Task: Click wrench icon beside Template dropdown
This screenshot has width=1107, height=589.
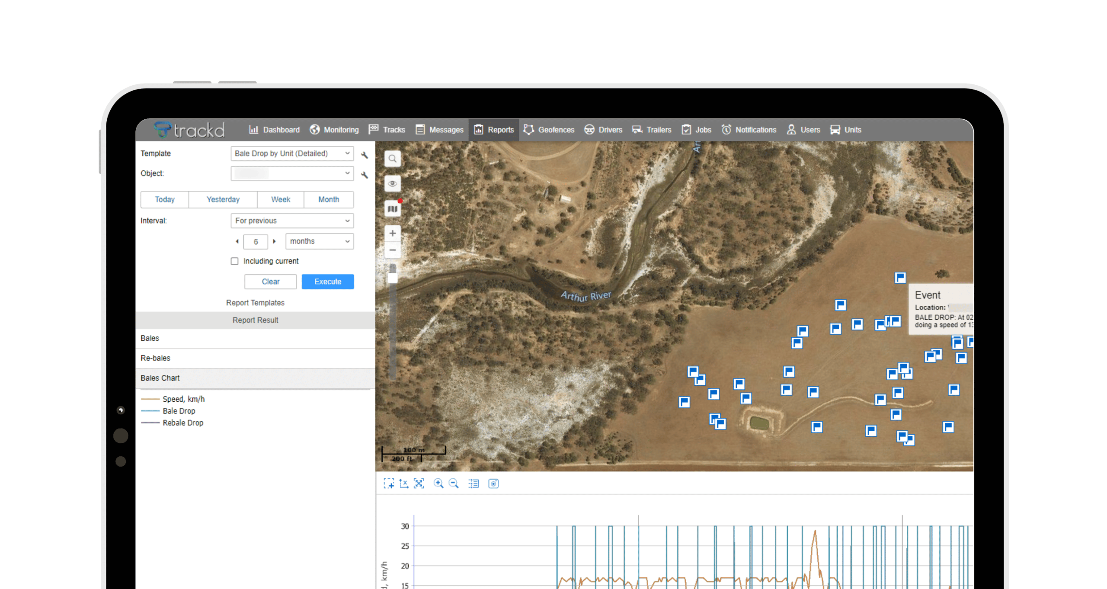Action: [365, 155]
